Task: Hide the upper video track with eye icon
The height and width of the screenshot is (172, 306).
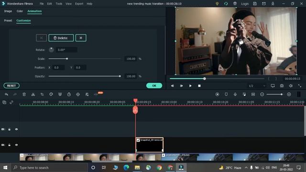Action: coord(16,129)
